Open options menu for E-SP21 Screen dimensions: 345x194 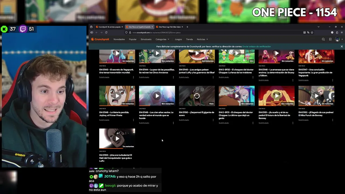click(x=253, y=123)
